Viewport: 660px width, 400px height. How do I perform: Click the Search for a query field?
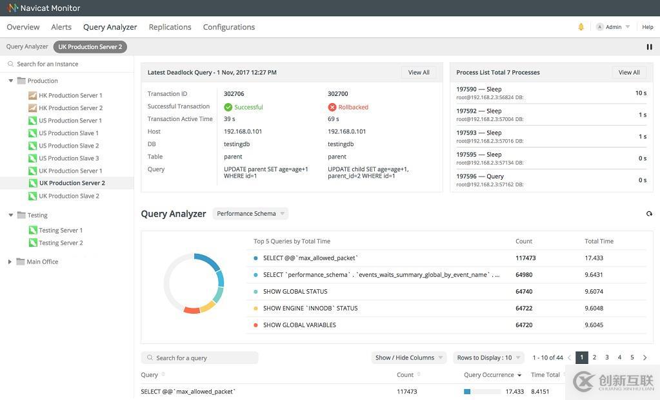click(199, 357)
